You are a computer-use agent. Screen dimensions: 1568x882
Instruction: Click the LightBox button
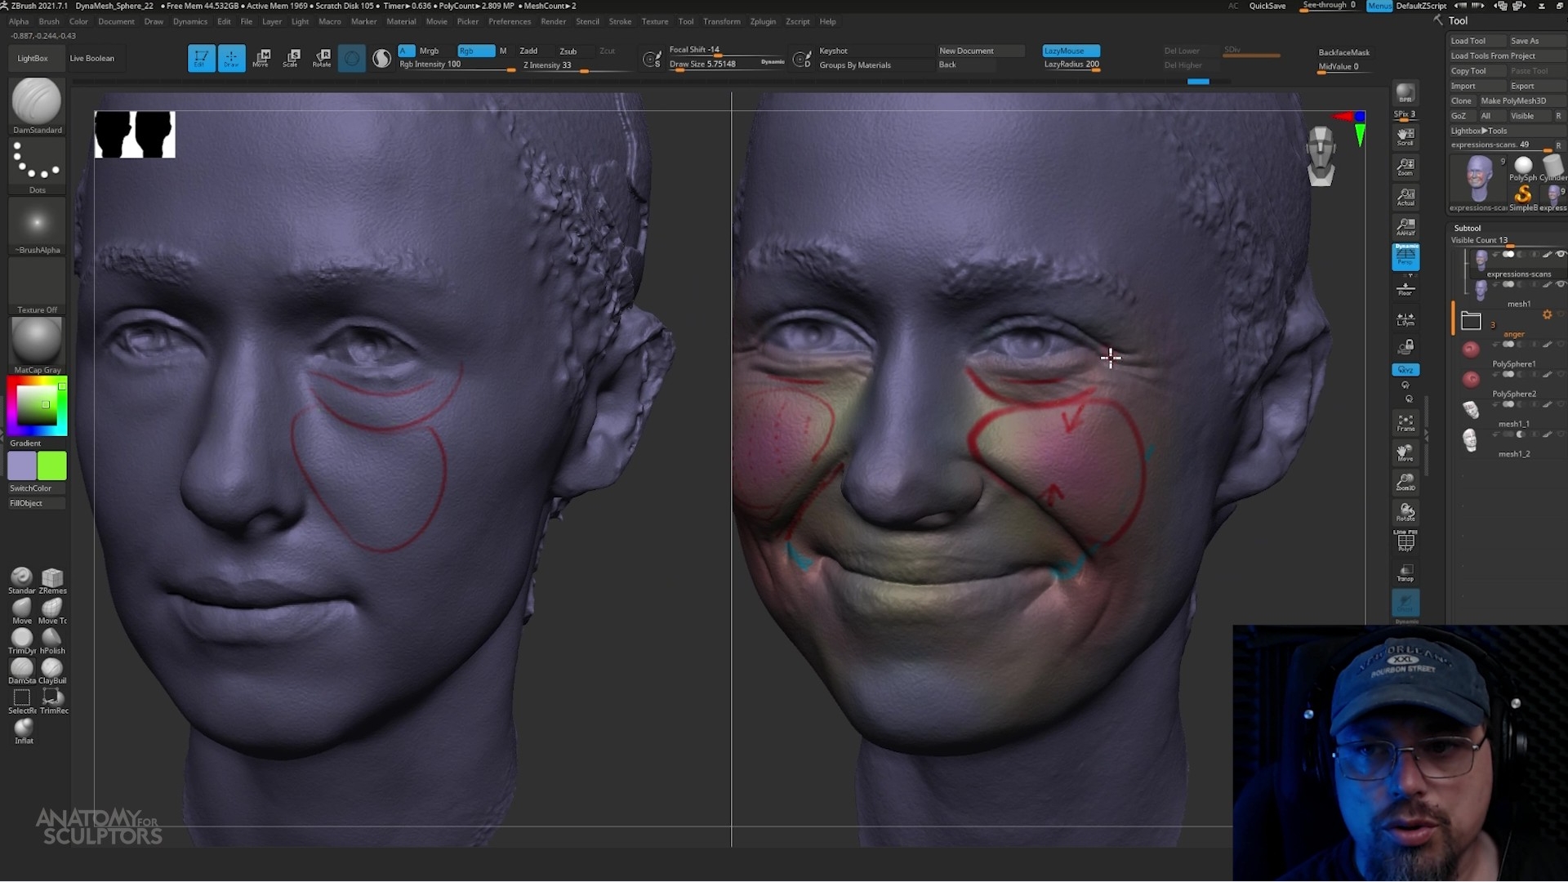(33, 58)
